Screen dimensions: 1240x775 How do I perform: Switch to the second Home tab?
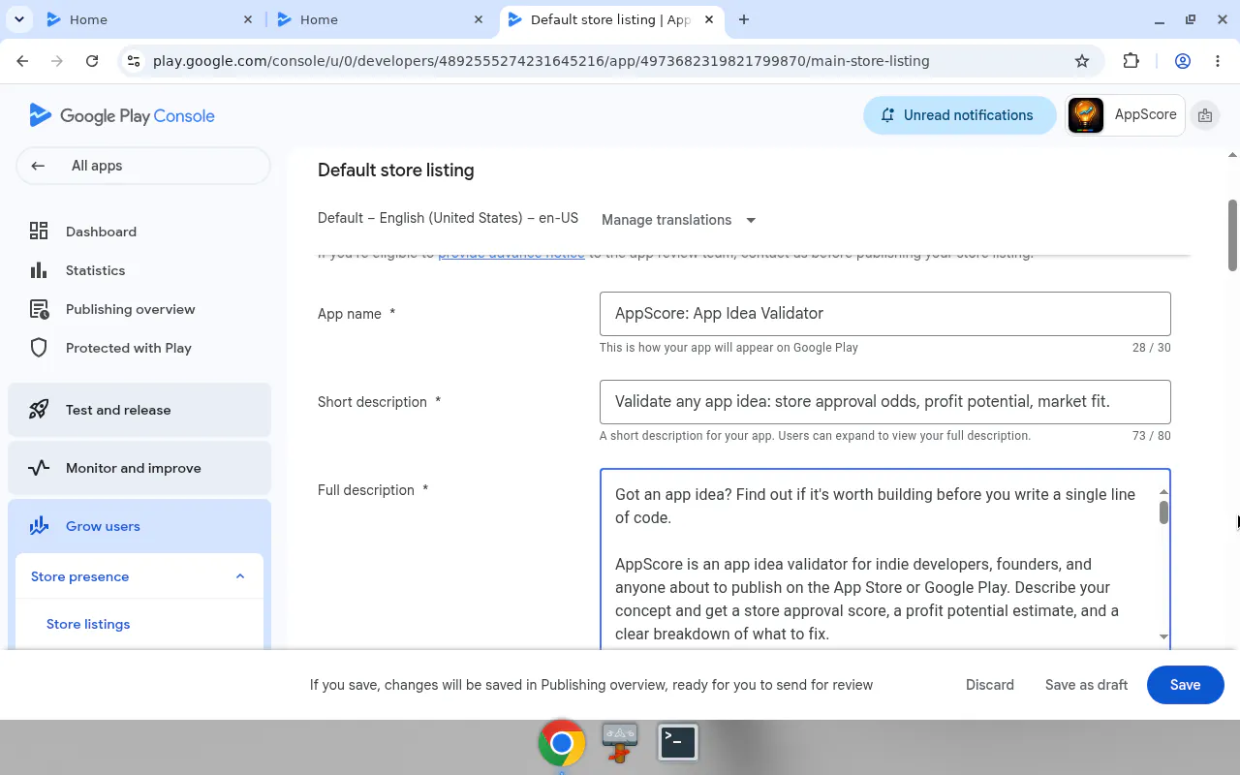[x=378, y=19]
